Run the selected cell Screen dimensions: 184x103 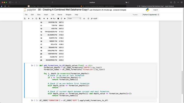[x=53, y=19]
